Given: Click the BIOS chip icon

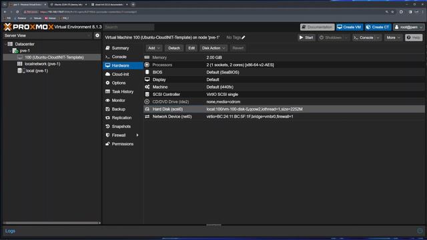Looking at the screenshot, I should tap(147, 72).
